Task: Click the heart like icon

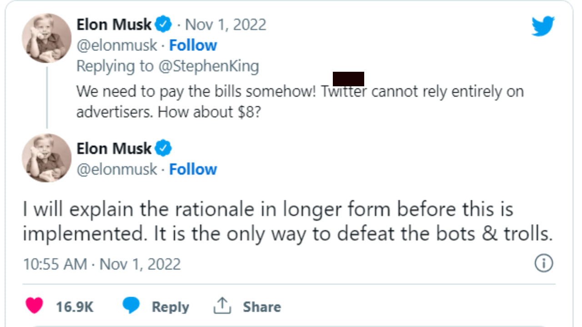Action: pyautogui.click(x=34, y=306)
